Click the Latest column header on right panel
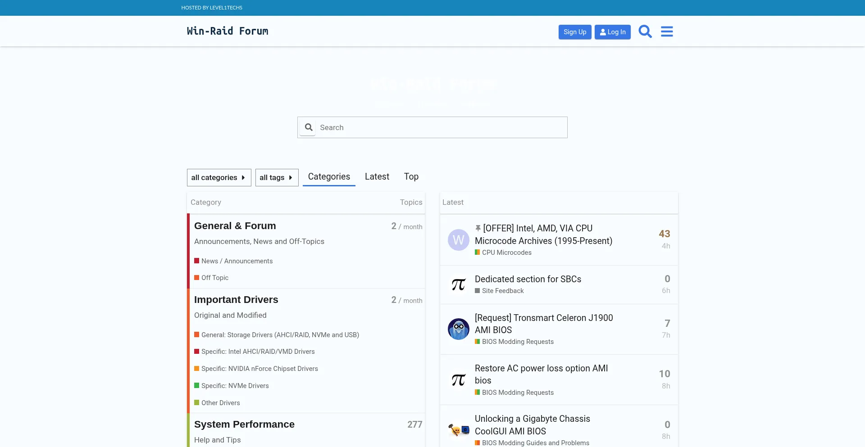Viewport: 865px width, 447px height. [x=453, y=202]
